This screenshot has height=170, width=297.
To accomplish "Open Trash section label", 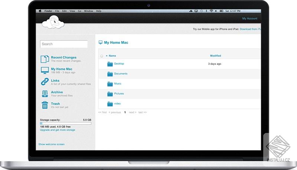I will tap(55, 104).
